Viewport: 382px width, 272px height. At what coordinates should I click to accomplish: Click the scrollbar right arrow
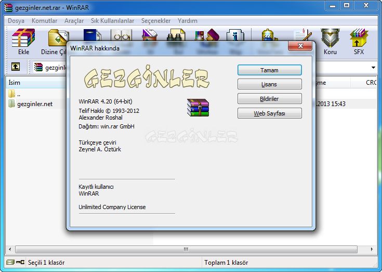tap(372, 249)
